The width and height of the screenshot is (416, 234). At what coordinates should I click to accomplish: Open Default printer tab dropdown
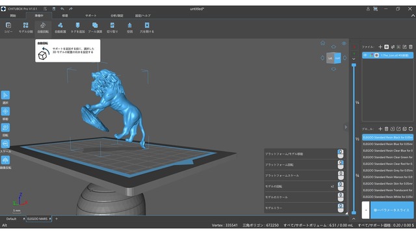[x=24, y=219]
